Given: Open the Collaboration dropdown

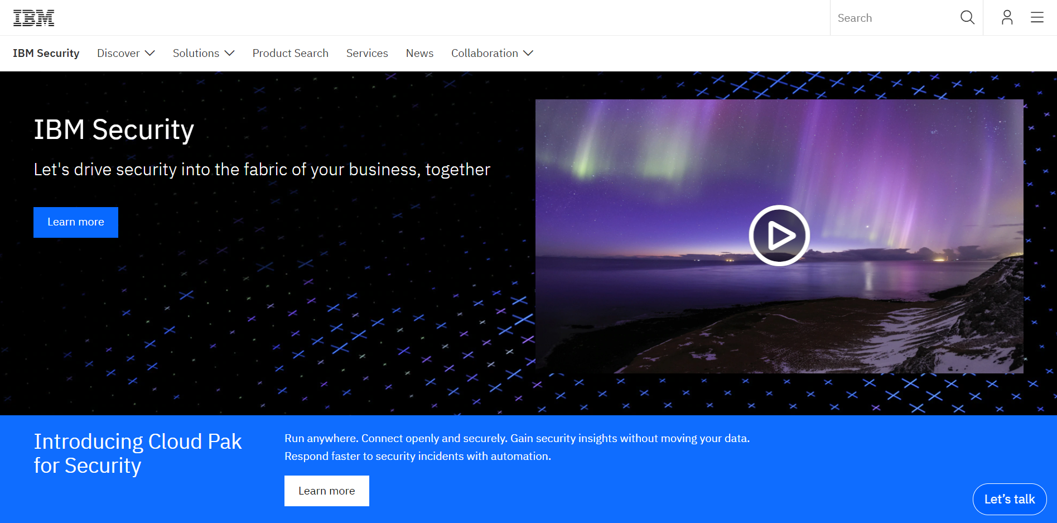Looking at the screenshot, I should coord(528,53).
